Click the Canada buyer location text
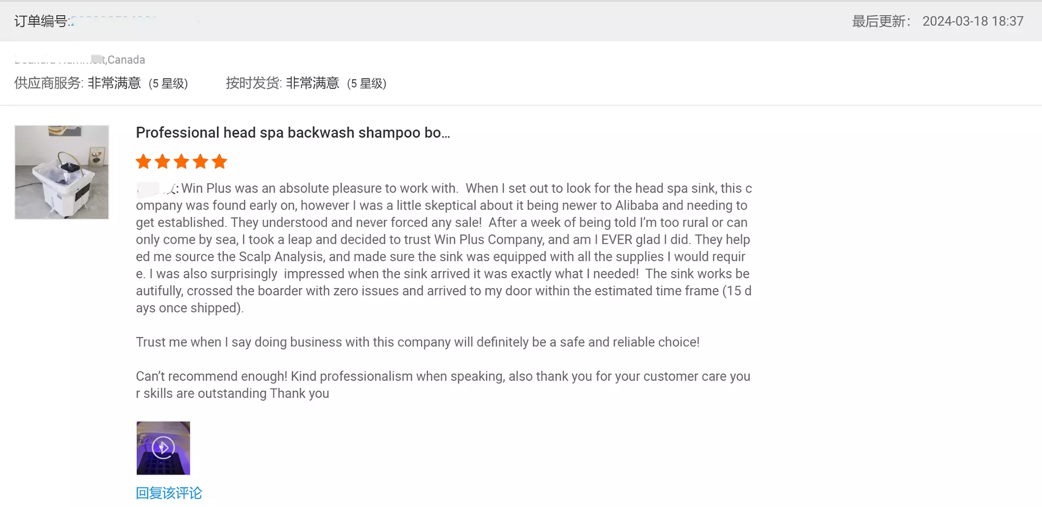Screen dimensions: 1042x507 [x=126, y=60]
